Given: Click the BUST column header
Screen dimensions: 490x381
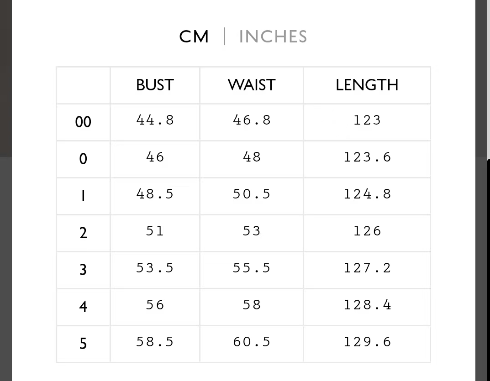Looking at the screenshot, I should coord(155,85).
